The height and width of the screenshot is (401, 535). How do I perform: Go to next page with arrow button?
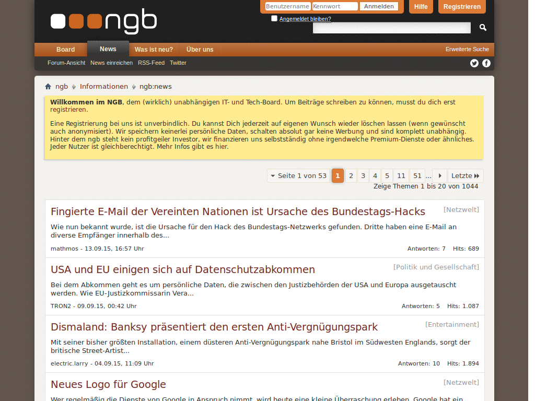coord(439,175)
